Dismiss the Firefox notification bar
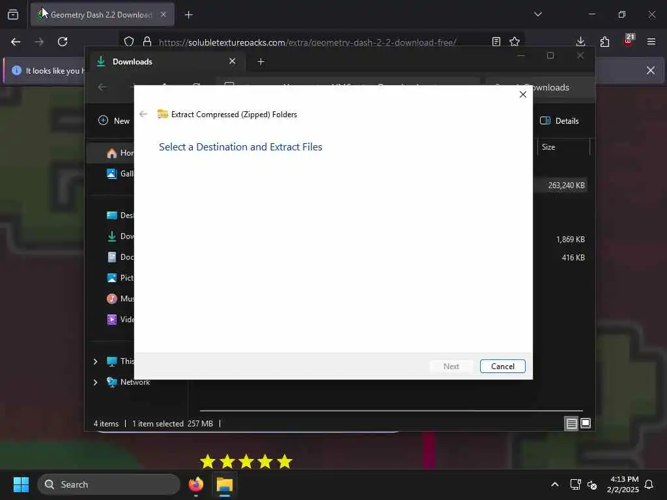Viewport: 667px width, 500px height. click(x=651, y=70)
